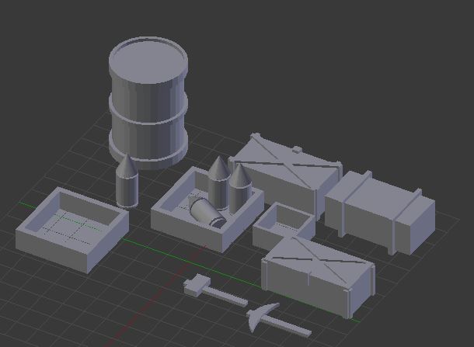
Task: Select the empty open tray on left
Action: 71,241
